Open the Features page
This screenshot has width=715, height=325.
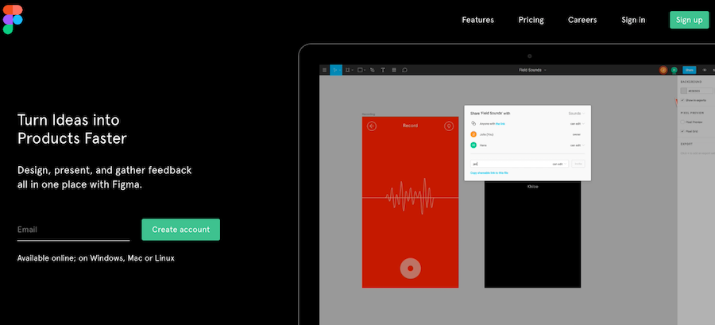(478, 20)
